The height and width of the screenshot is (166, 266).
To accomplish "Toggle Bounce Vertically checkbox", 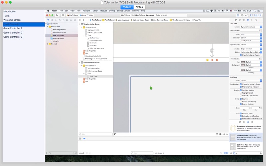I will [241, 104].
